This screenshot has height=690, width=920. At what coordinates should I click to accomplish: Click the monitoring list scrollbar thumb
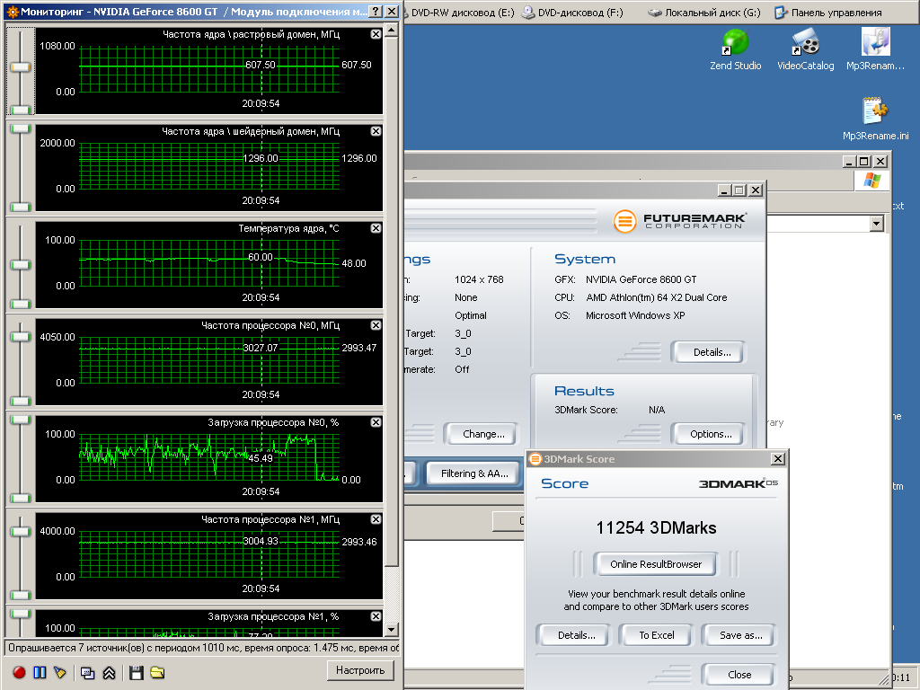[392, 302]
